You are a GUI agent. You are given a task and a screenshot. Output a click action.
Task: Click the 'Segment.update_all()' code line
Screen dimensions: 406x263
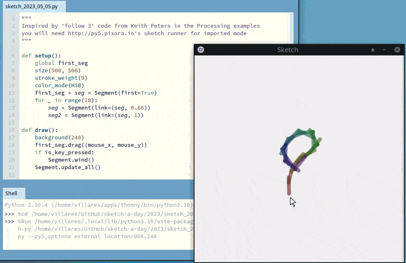tap(67, 167)
